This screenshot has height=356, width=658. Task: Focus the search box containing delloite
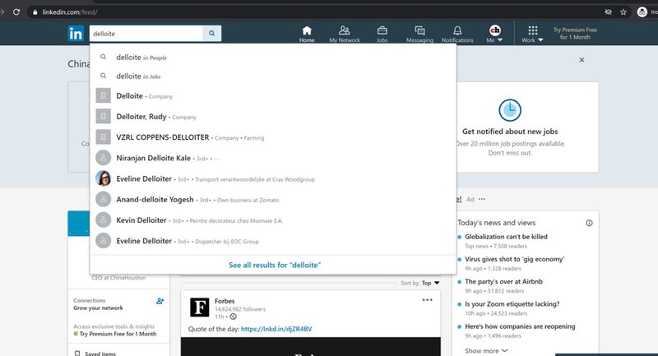point(146,34)
